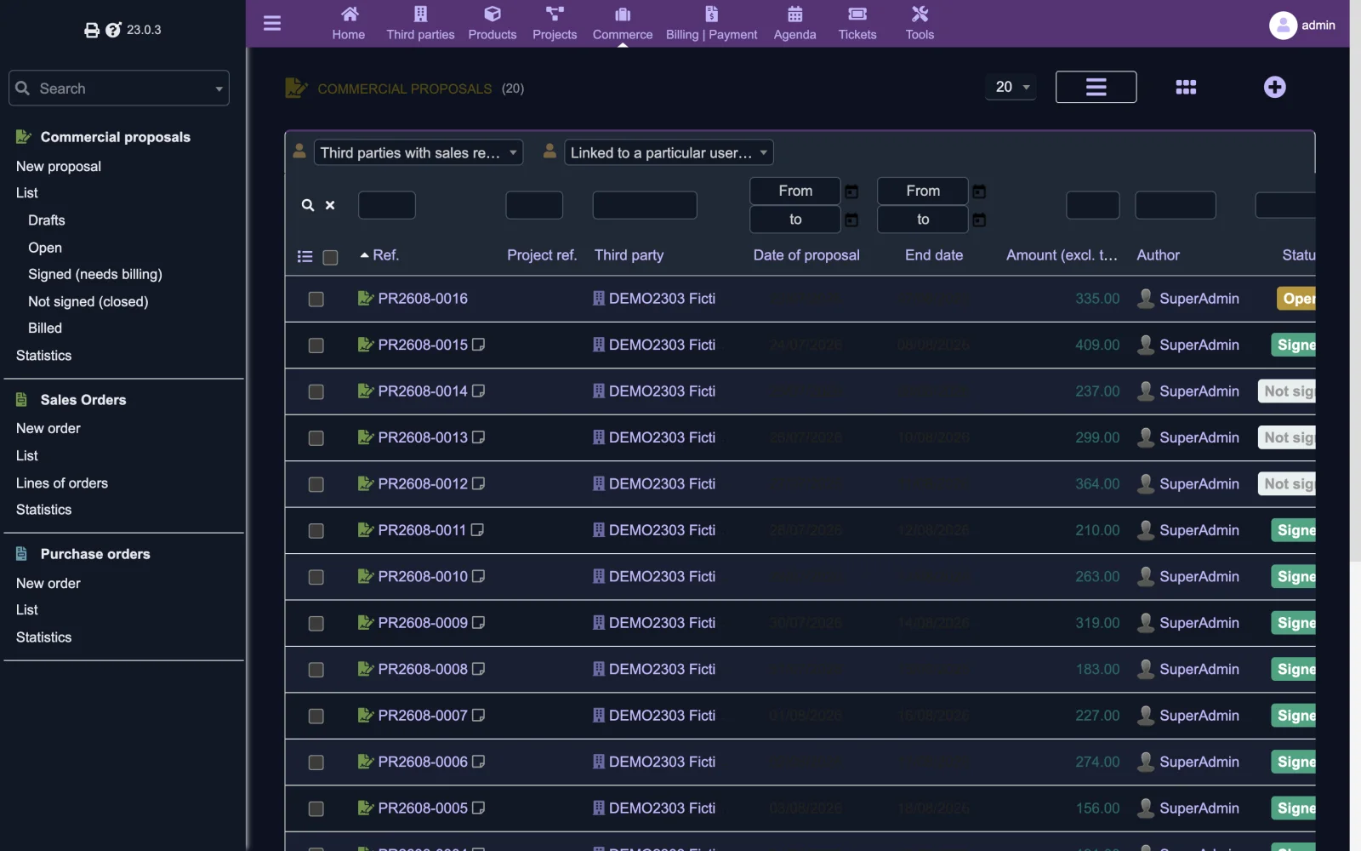Click the note icon beside PR2608-0012
The image size is (1361, 851).
(x=479, y=483)
